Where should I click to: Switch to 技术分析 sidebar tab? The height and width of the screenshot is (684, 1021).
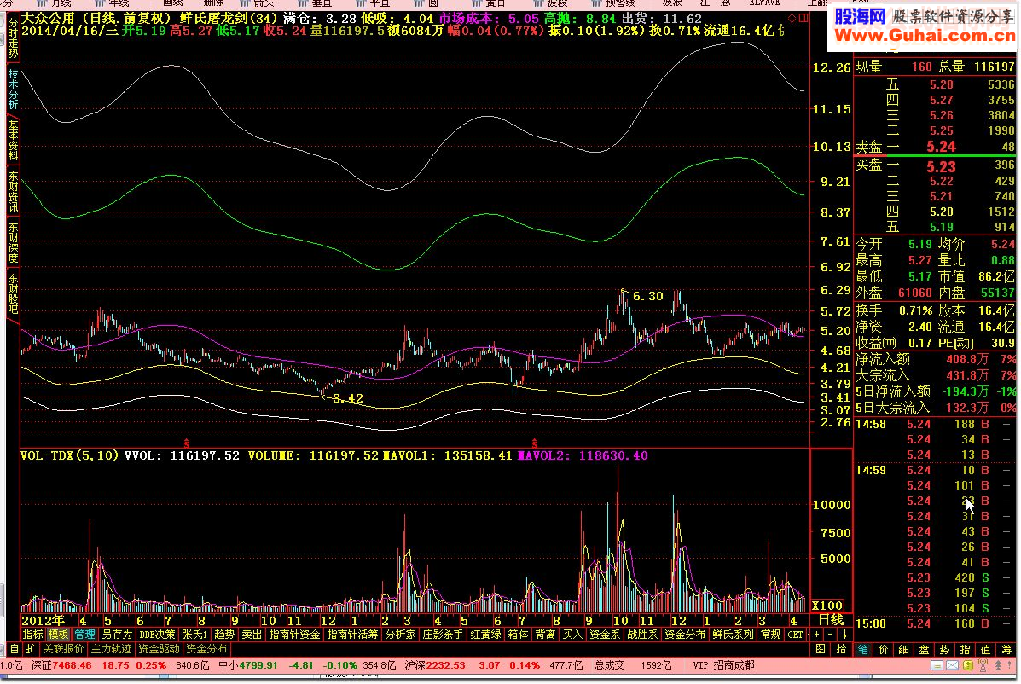tap(13, 89)
